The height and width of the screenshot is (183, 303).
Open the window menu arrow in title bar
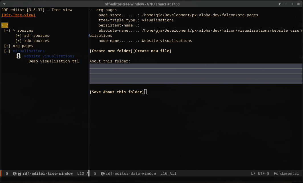coord(4,4)
